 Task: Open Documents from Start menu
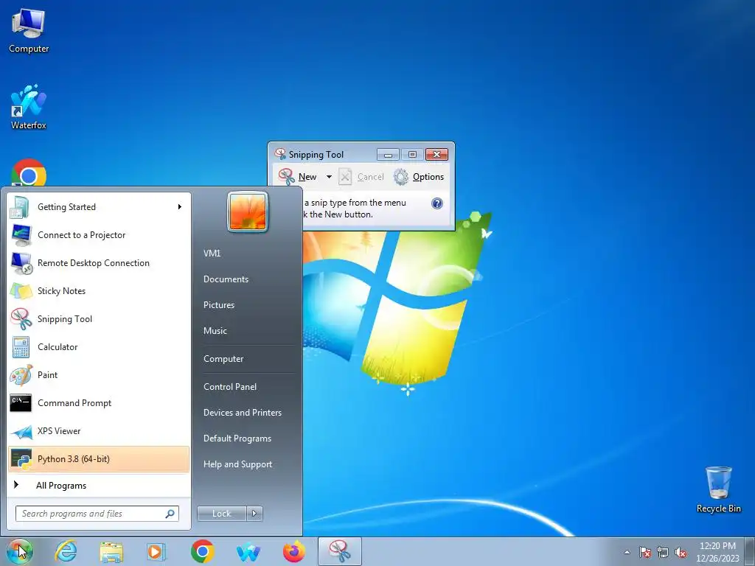[x=226, y=279]
